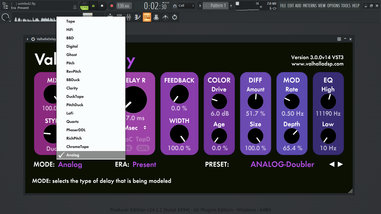
Task: Select HiFi delay mode
Action: coord(91,30)
